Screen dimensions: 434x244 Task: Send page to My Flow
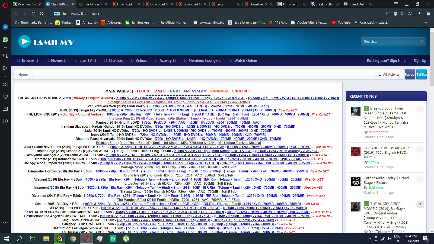click(x=403, y=14)
